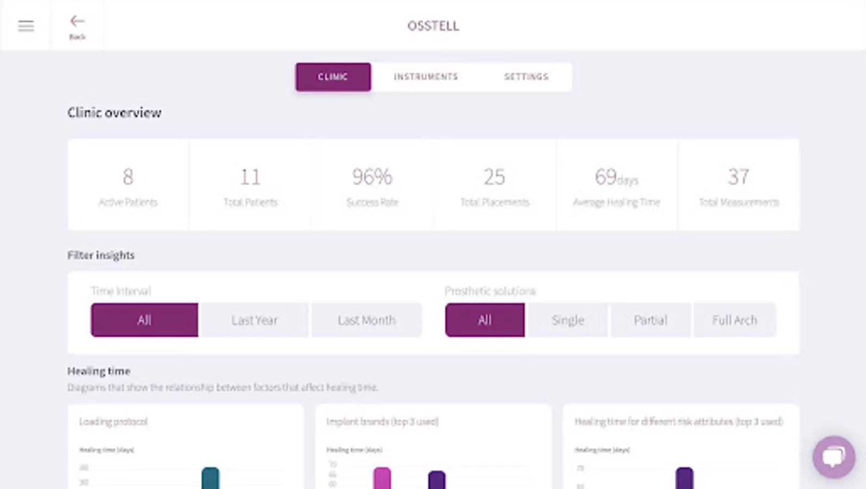The height and width of the screenshot is (489, 866).
Task: Click the Success Rate 96% card
Action: click(x=372, y=185)
